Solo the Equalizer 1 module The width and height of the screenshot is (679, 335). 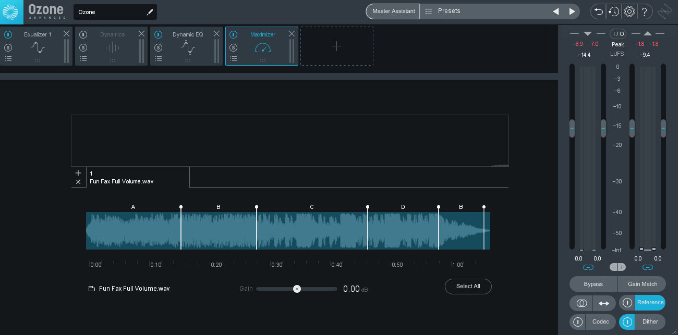[8, 47]
